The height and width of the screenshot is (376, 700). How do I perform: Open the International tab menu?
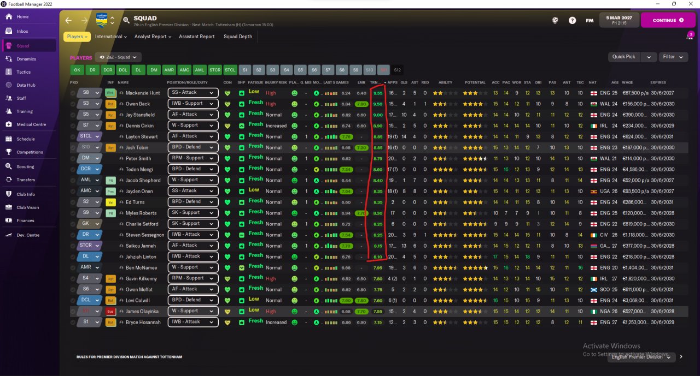pos(110,37)
